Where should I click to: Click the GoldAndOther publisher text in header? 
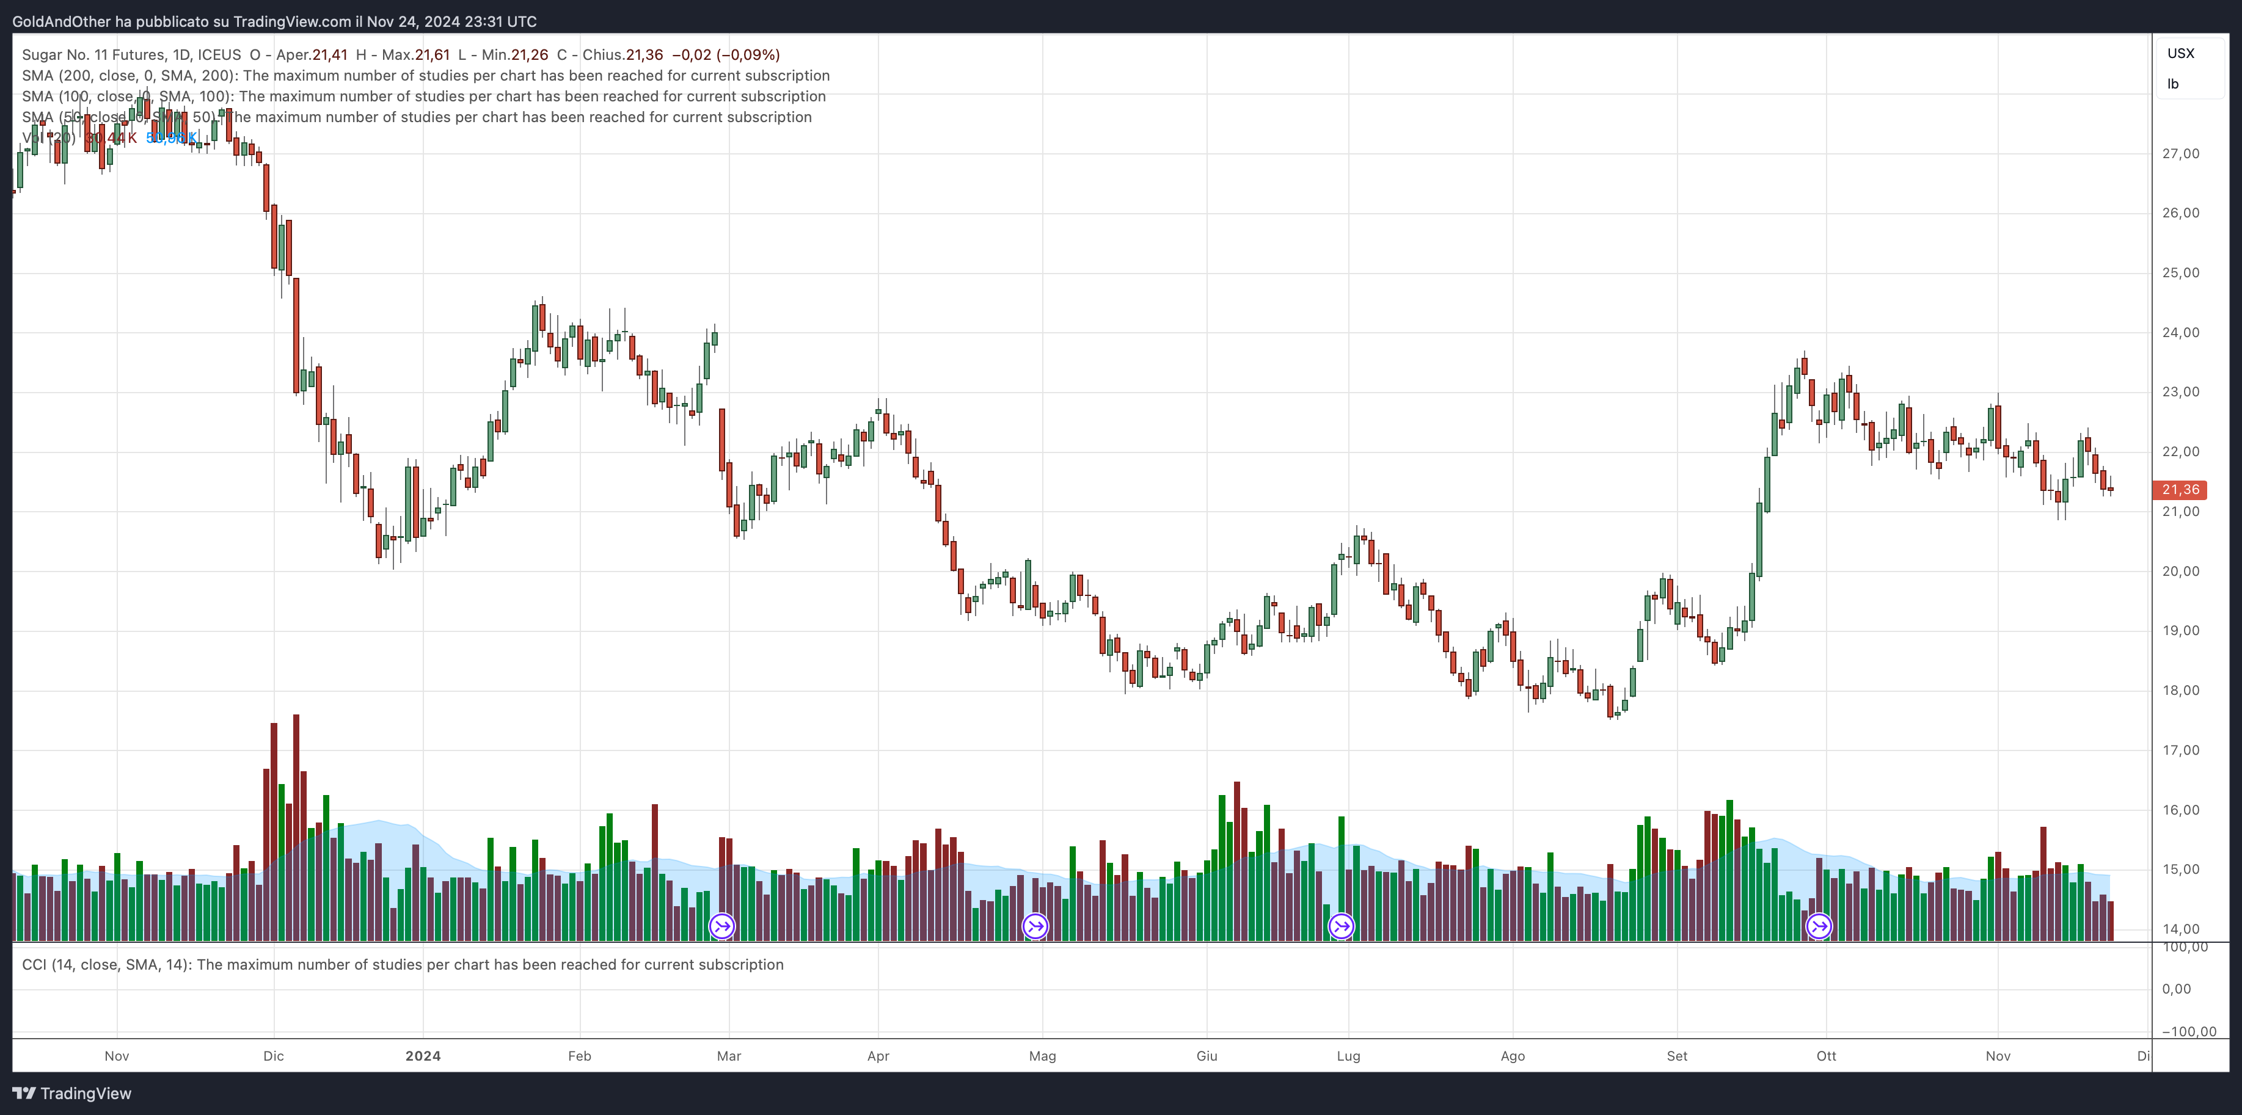pos(61,21)
